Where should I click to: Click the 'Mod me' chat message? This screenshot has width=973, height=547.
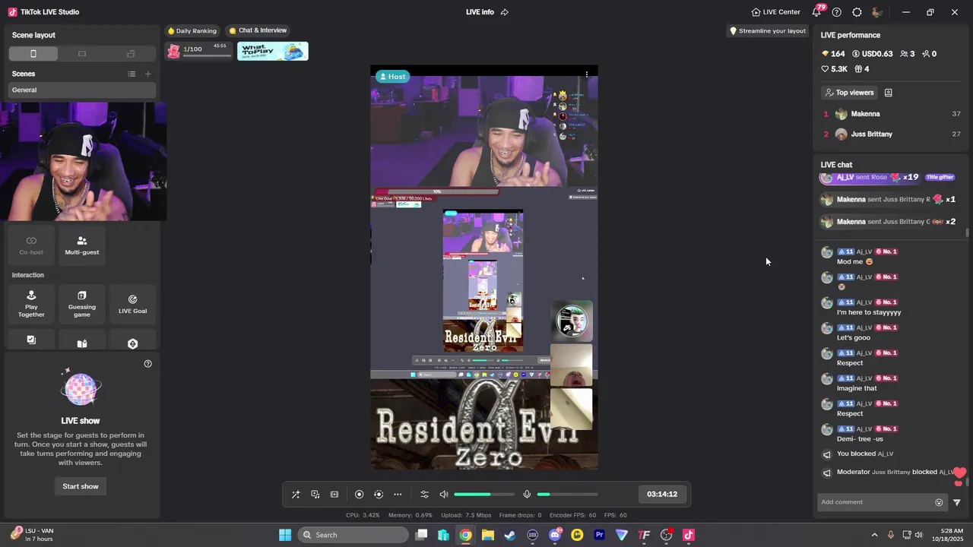click(x=854, y=261)
